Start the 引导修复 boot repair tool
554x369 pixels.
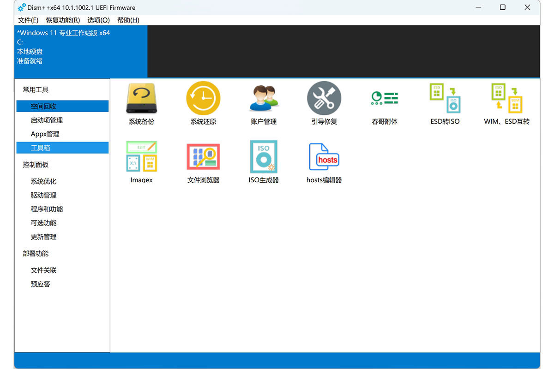point(324,99)
